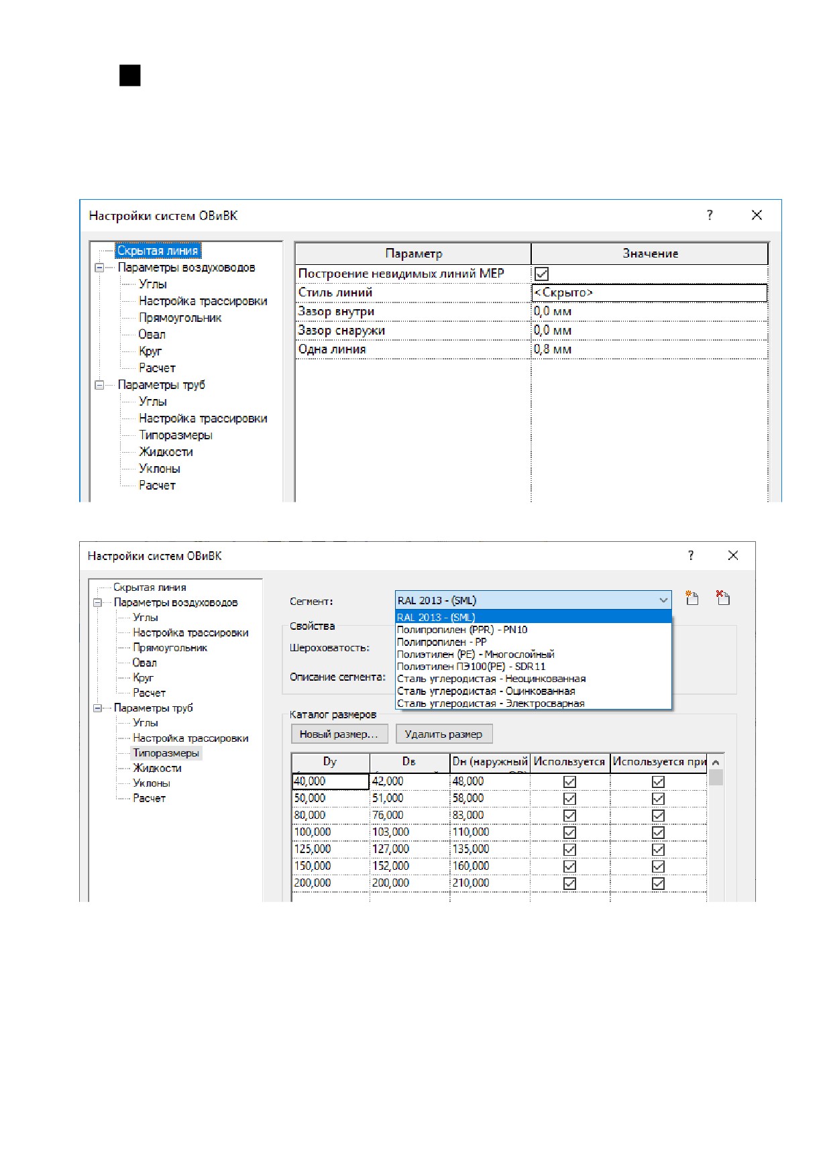This screenshot has height=1175, width=831.
Task: Select Настройка трассировки under воздуховодов in top dialog
Action: pyautogui.click(x=203, y=301)
